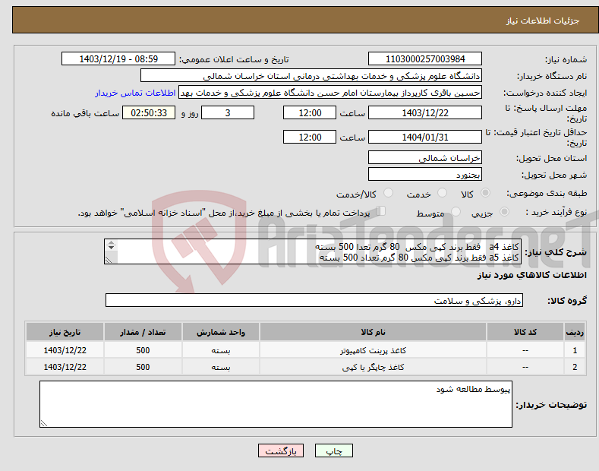Click the quantity 500 in row 1
The image size is (599, 471).
[x=143, y=350]
